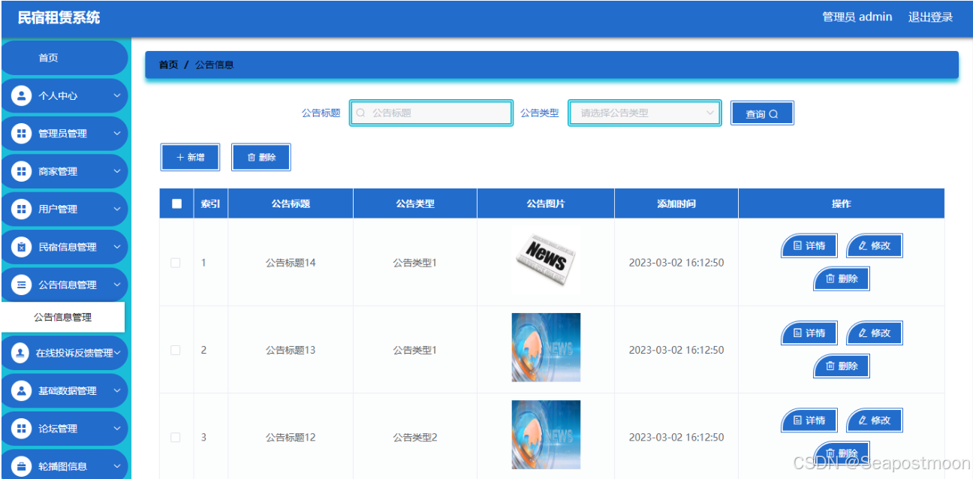Collapse the 公告信息管理 menu

click(x=65, y=285)
